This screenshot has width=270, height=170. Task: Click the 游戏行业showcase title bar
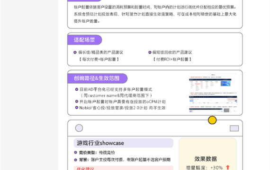coord(124,143)
